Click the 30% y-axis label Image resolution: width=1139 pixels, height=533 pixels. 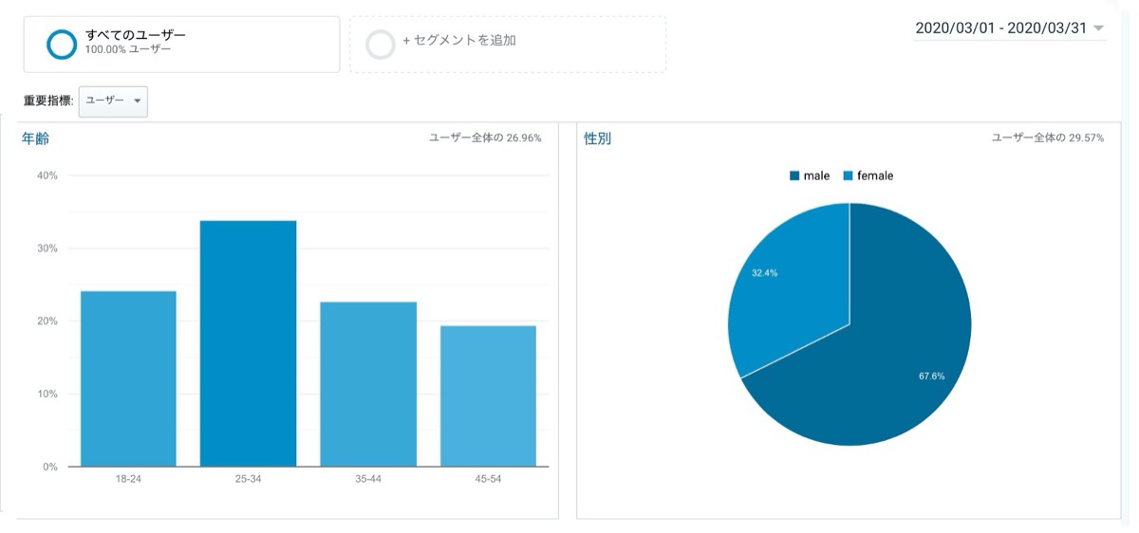[47, 248]
